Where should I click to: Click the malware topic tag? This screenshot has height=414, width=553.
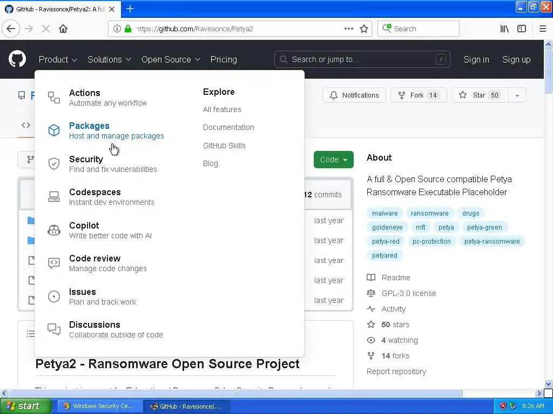(385, 213)
